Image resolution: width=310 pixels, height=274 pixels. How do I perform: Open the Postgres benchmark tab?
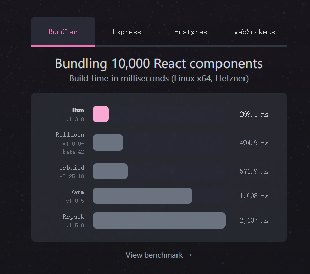191,32
